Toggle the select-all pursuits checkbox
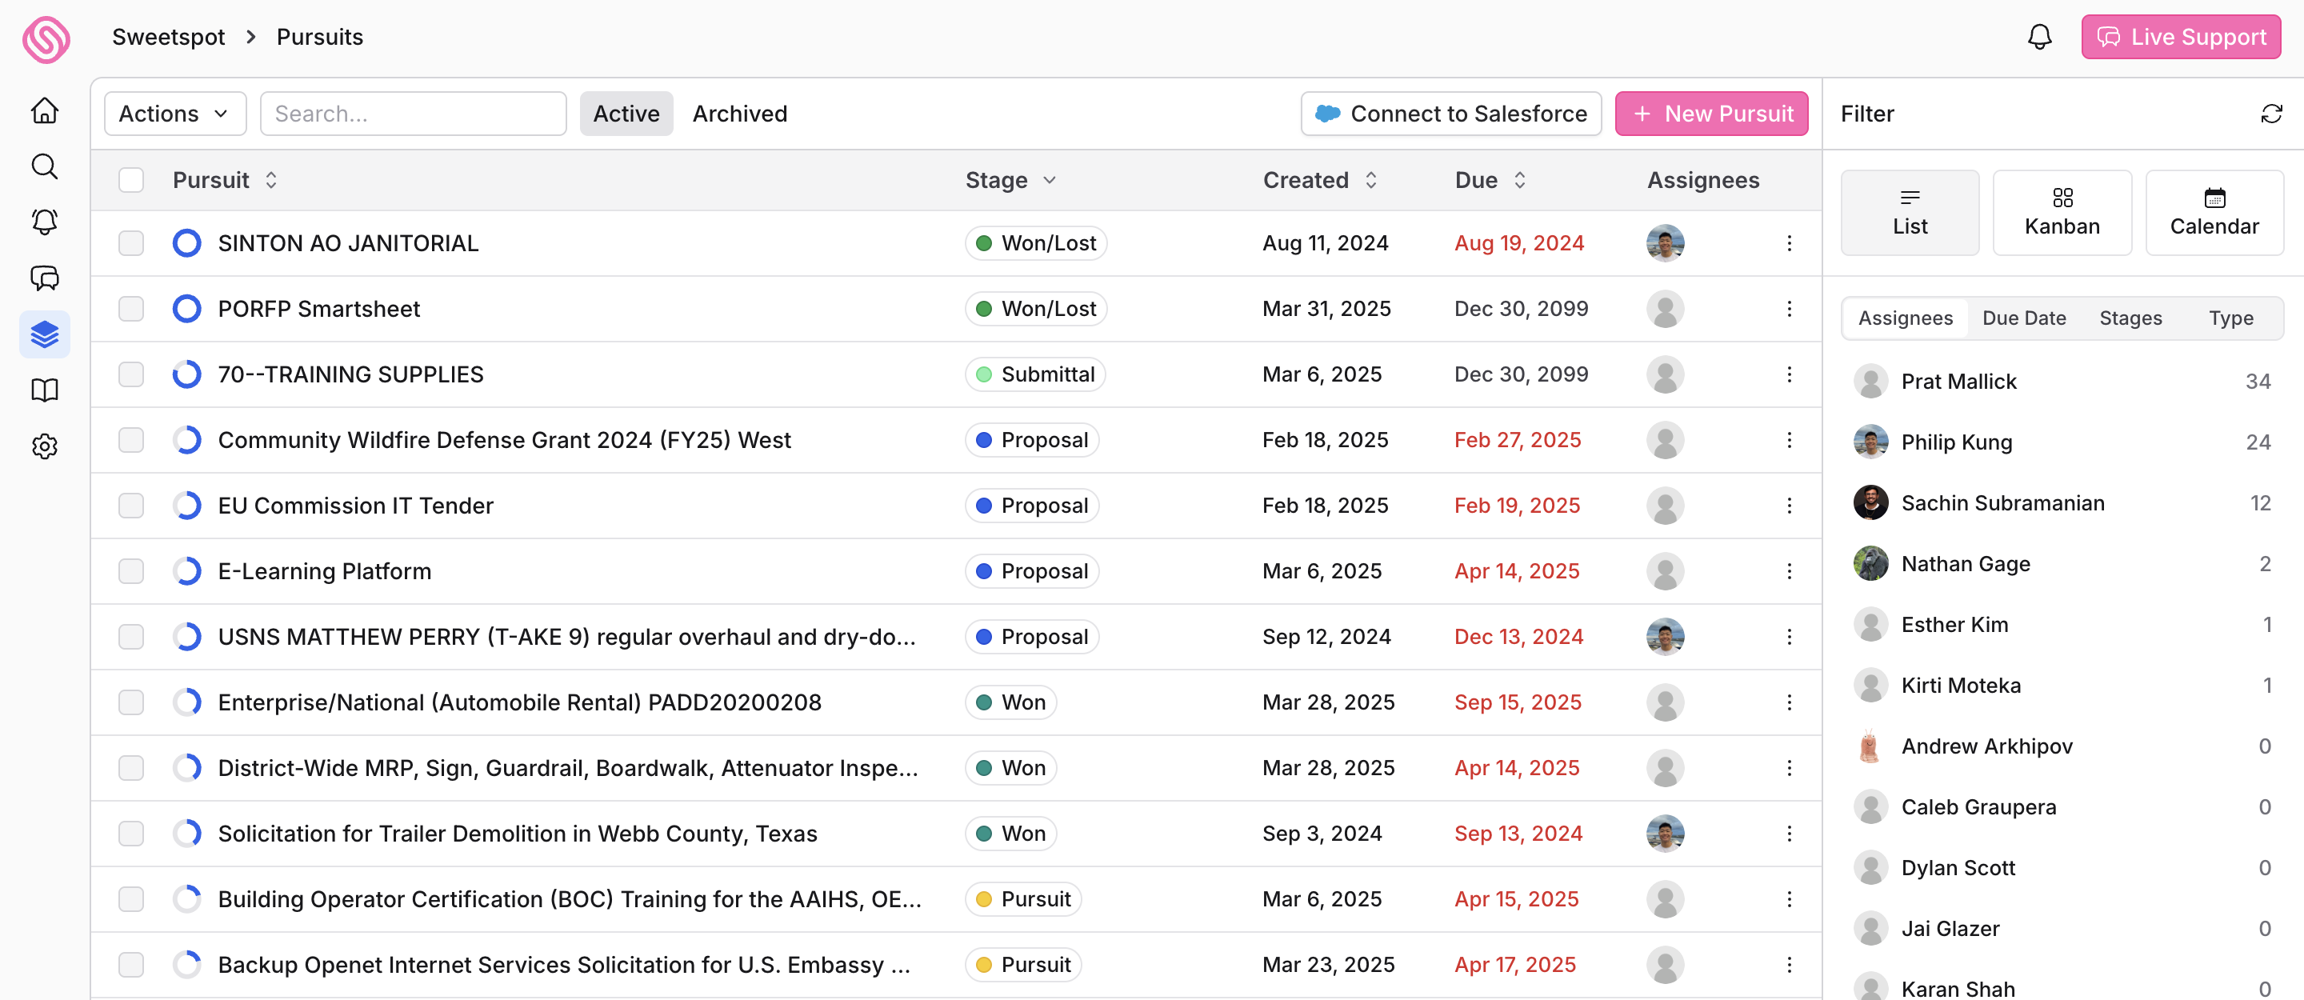The width and height of the screenshot is (2304, 1000). (131, 180)
